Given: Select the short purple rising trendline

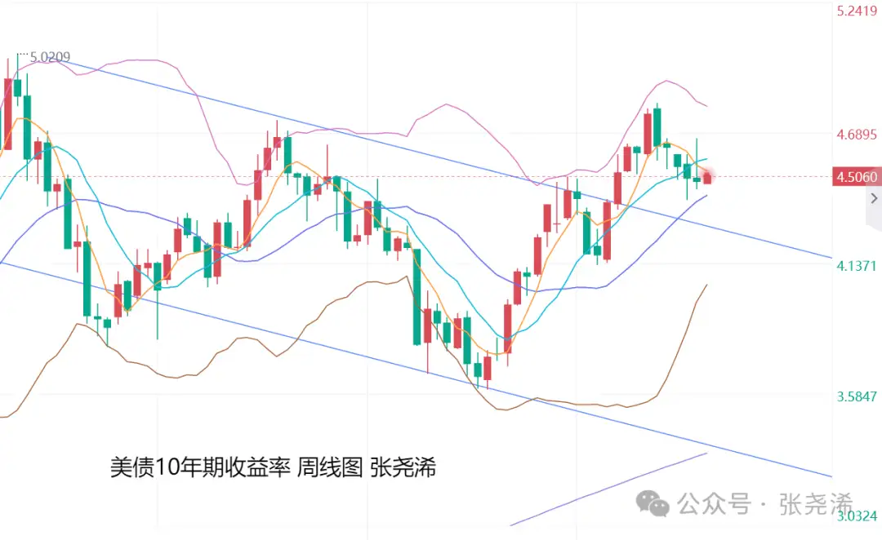Looking at the screenshot, I should coord(608,488).
